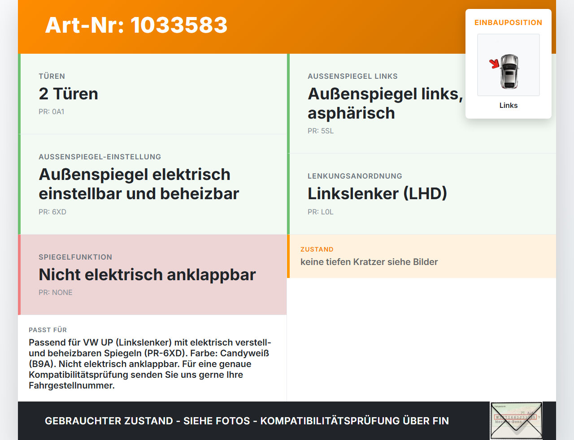Click 'PR: 0A1' code text

[52, 111]
